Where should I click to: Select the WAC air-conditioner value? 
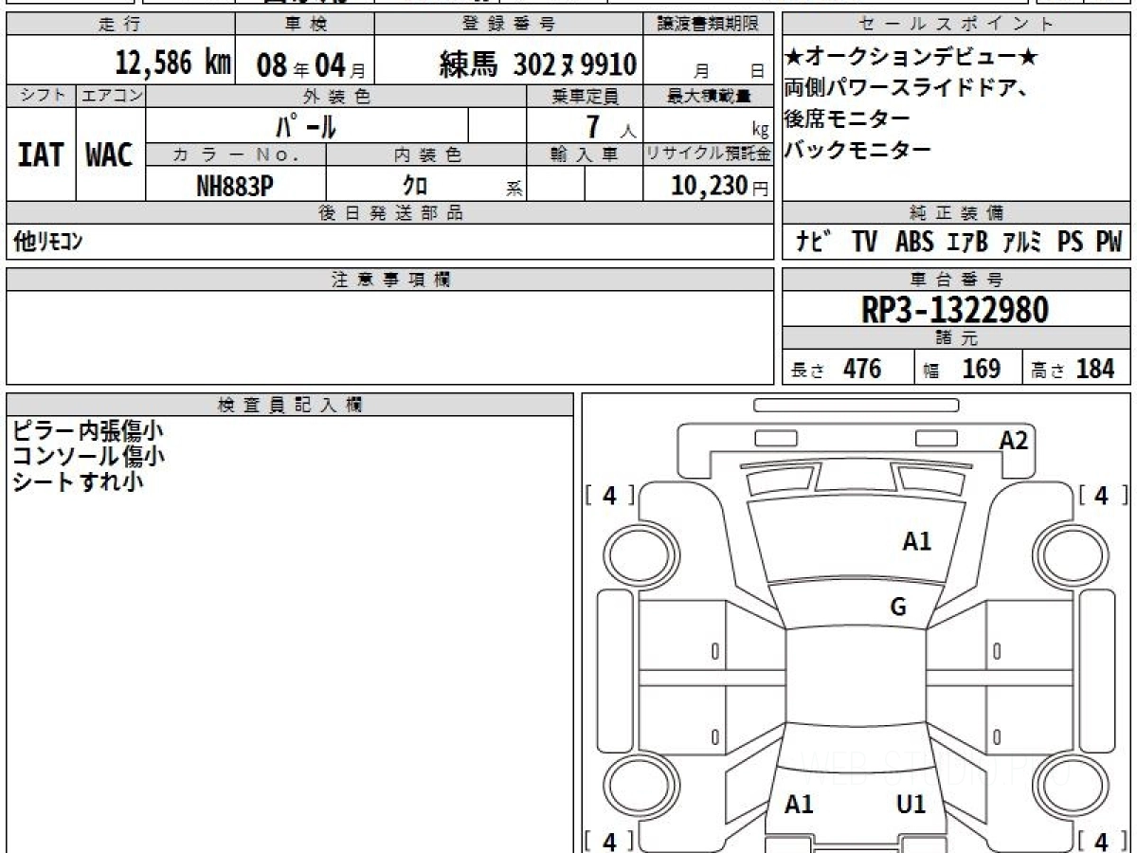click(110, 154)
